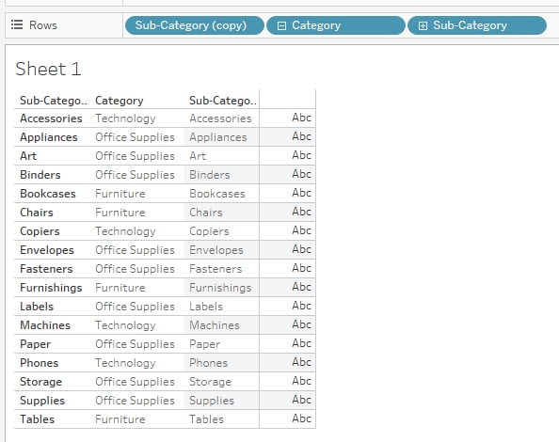
Task: Click the bold Paper row header
Action: (x=36, y=344)
